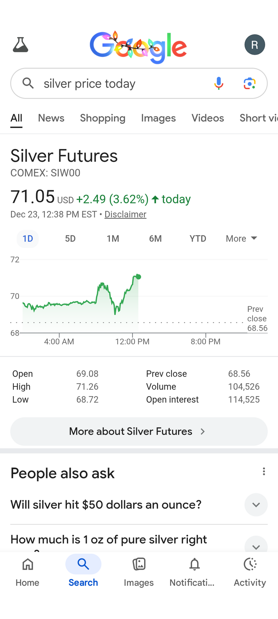This screenshot has height=619, width=278.
Task: Select the 1M chart range
Action: pyautogui.click(x=113, y=239)
